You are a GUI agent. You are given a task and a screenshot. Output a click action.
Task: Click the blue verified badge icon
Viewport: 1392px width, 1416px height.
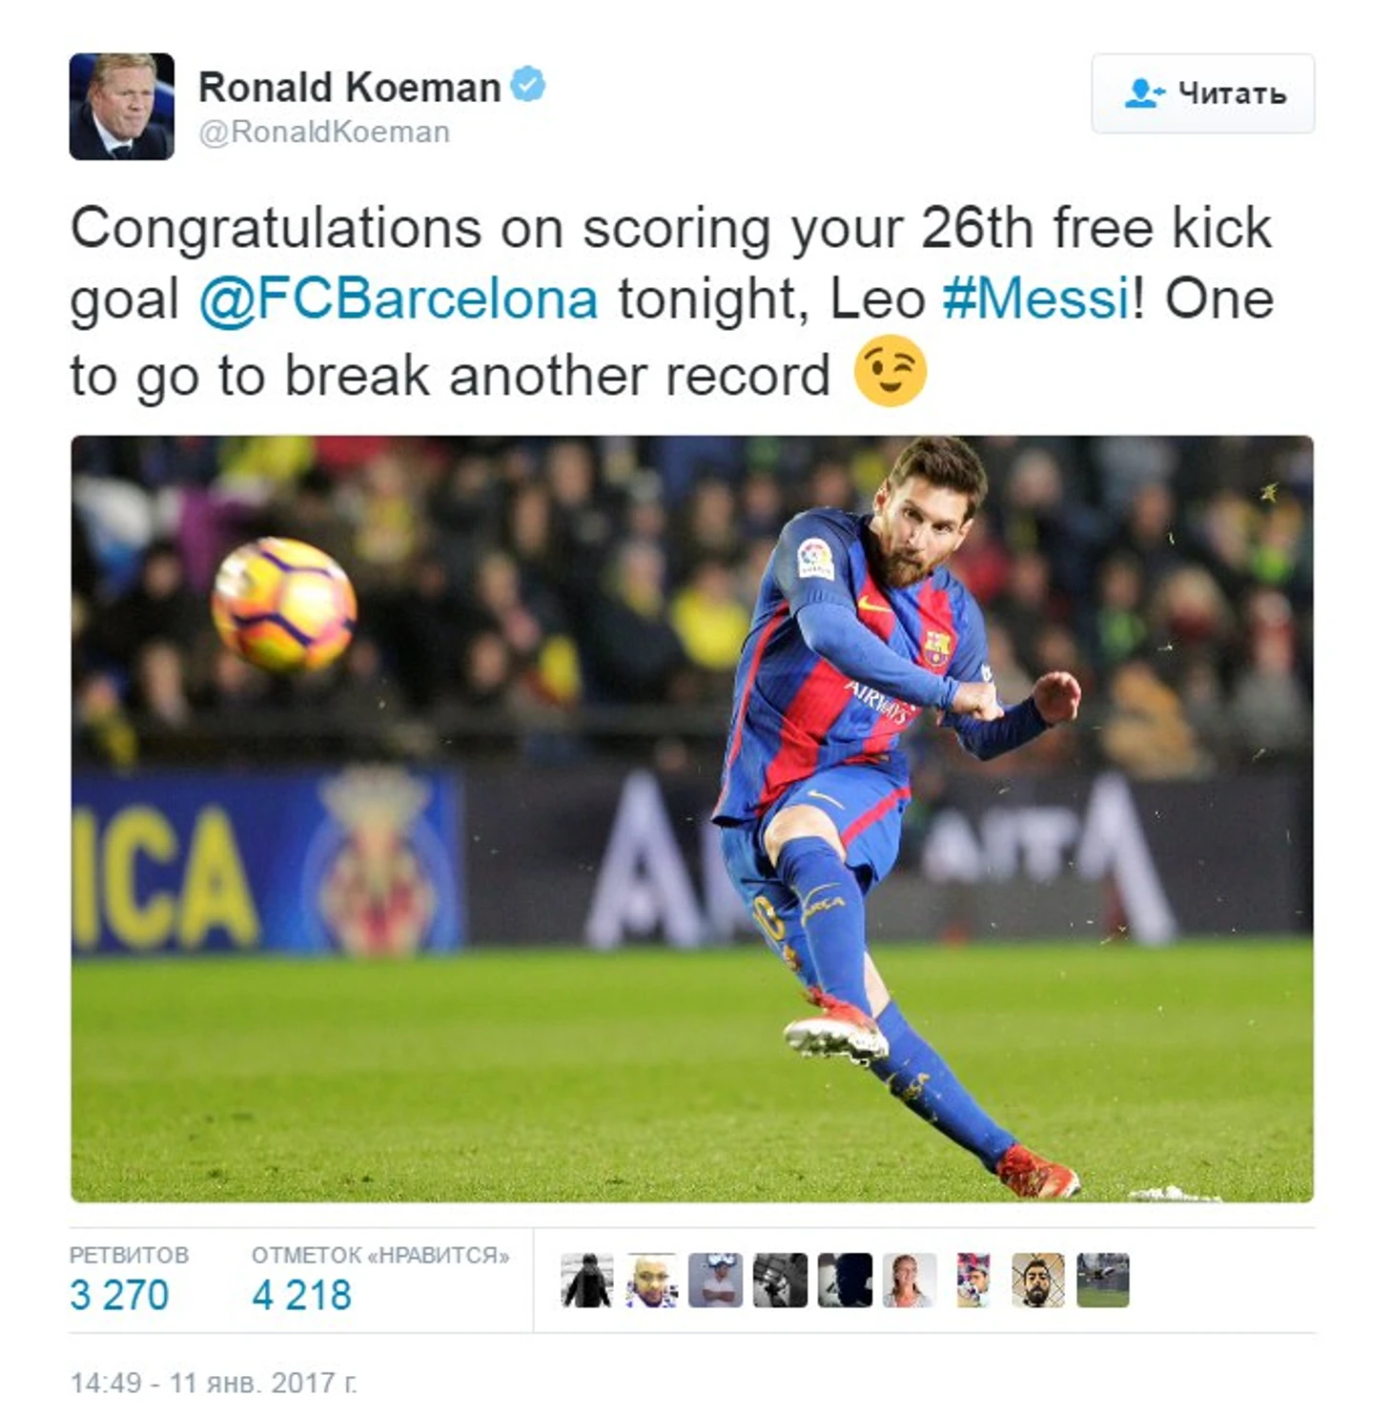[527, 84]
